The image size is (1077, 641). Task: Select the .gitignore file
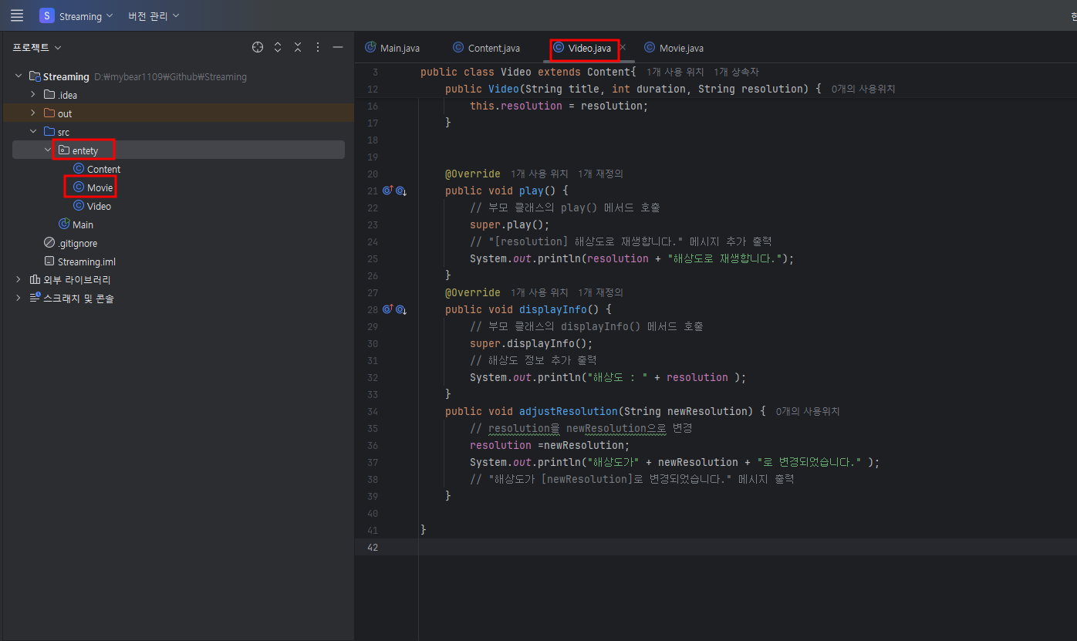pyautogui.click(x=77, y=243)
